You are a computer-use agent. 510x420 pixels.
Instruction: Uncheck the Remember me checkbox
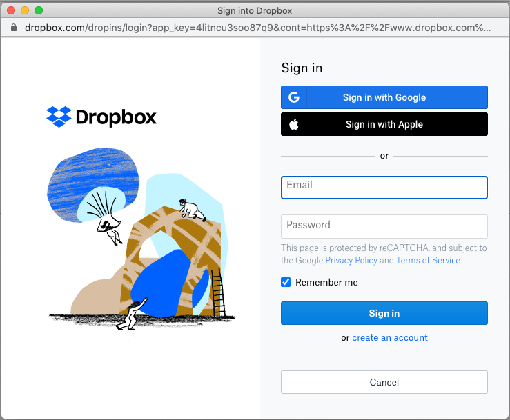click(x=286, y=282)
